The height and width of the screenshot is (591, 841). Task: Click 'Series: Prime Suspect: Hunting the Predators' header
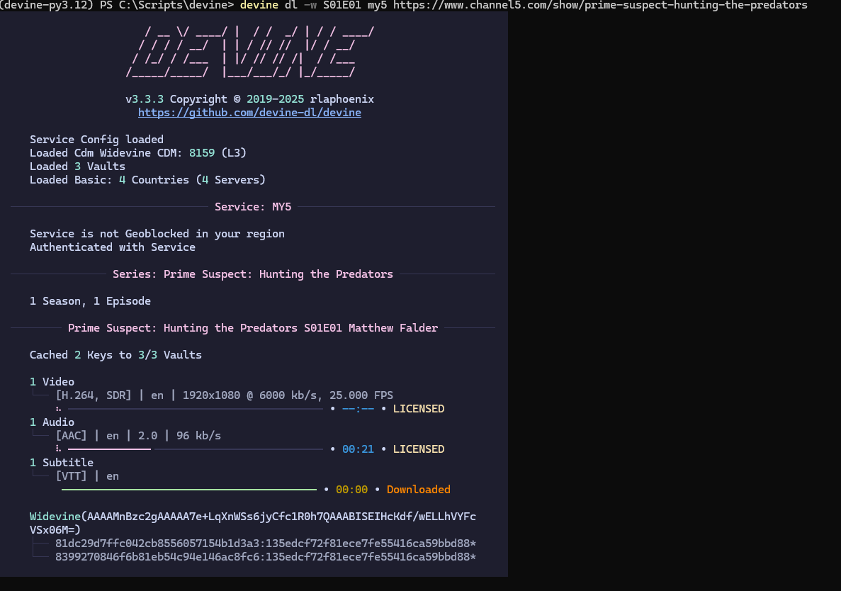[x=253, y=274]
